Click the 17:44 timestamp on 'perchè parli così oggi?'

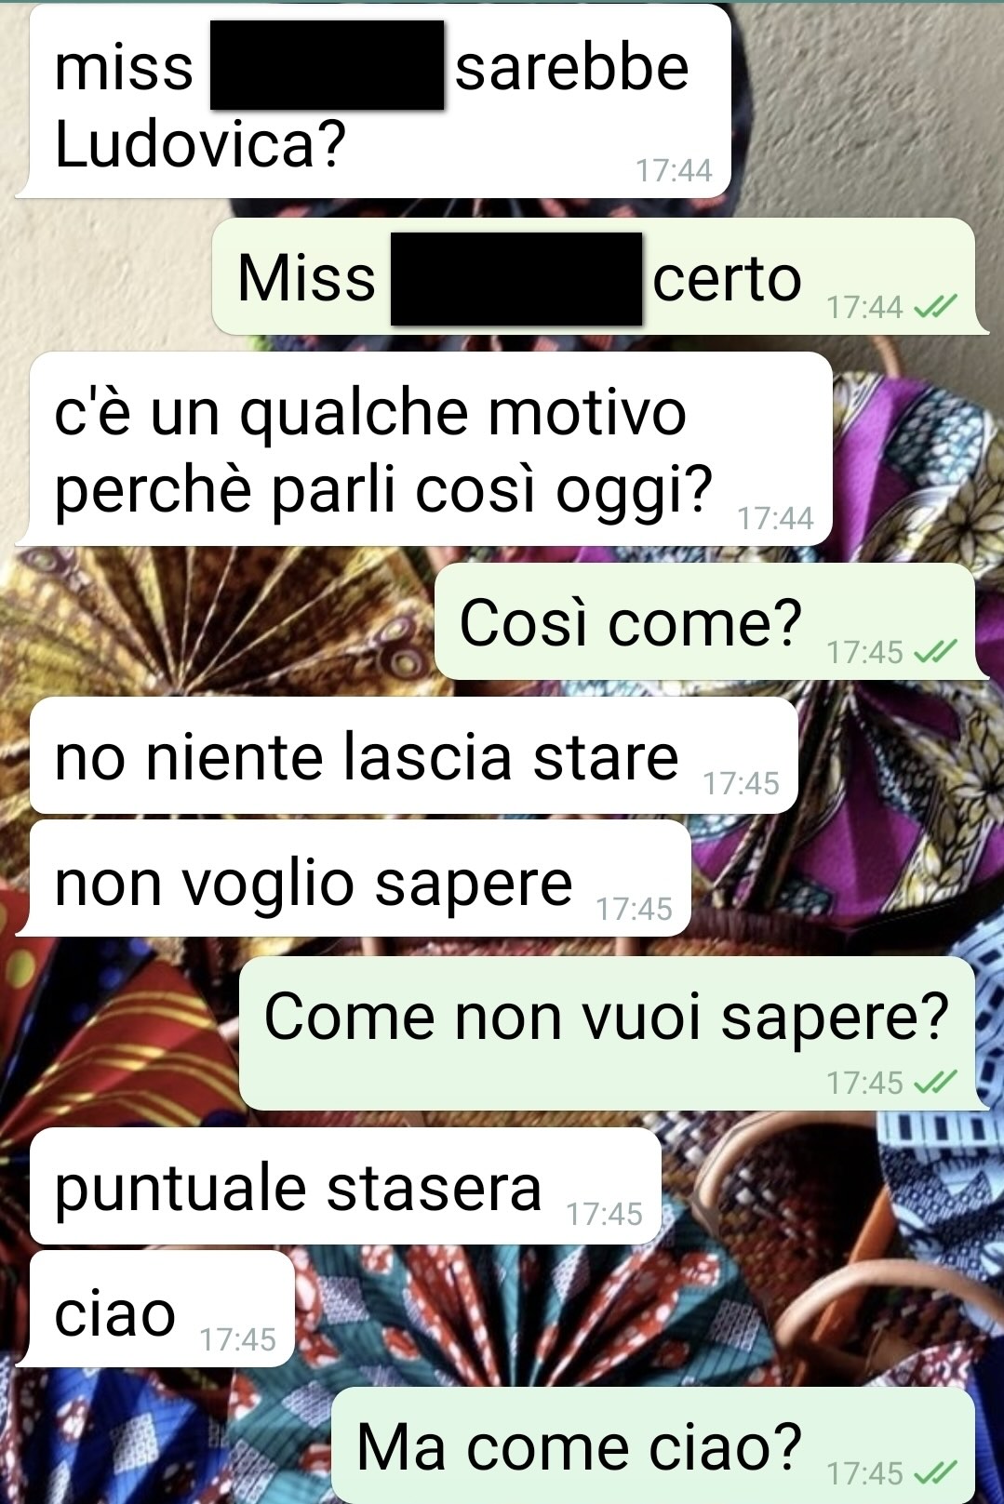[x=776, y=518]
